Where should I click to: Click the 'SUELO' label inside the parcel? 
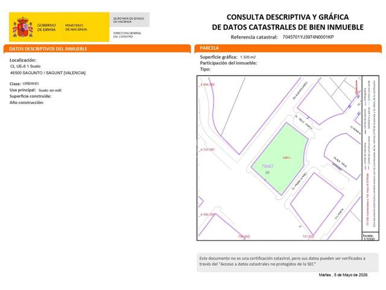click(x=286, y=158)
